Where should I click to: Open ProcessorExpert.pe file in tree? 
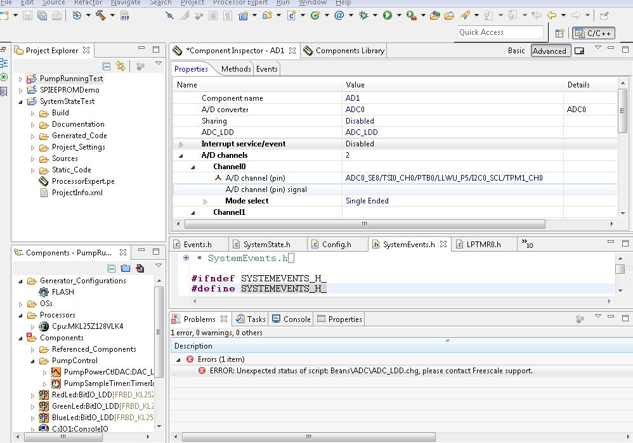point(82,181)
